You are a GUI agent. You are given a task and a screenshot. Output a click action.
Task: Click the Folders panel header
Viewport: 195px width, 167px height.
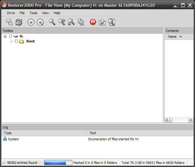82,31
